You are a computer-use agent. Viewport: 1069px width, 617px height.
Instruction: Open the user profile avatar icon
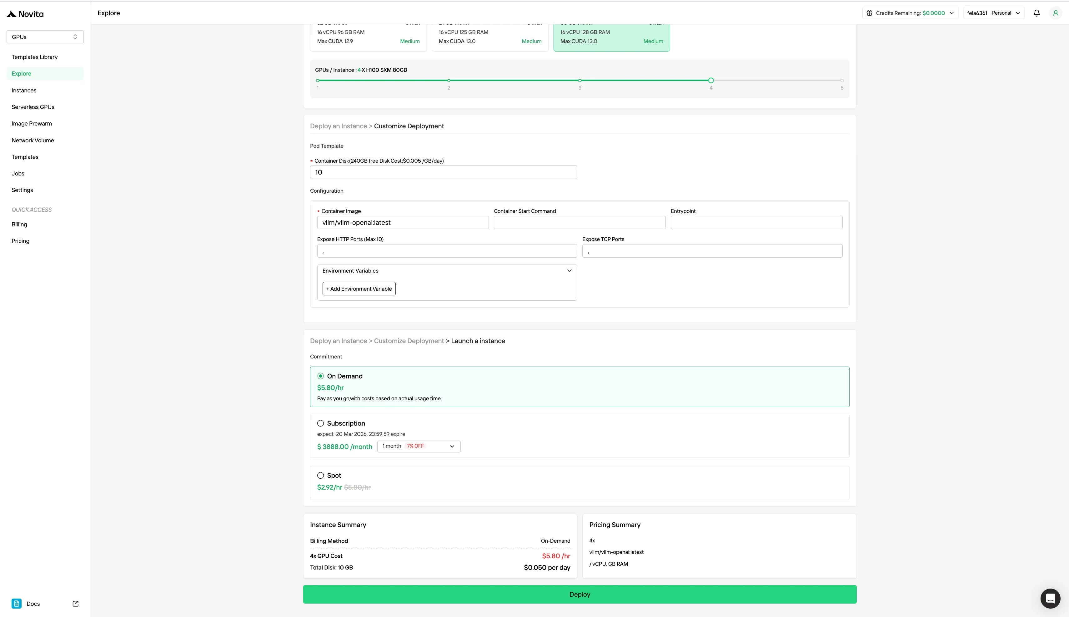1056,13
